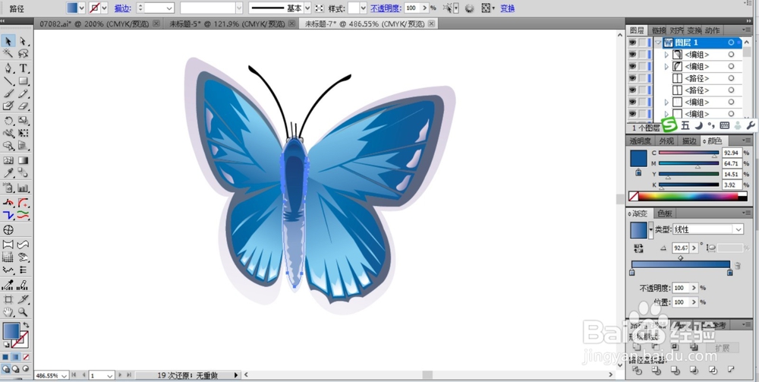
Task: Select the Pen tool
Action: coord(8,68)
